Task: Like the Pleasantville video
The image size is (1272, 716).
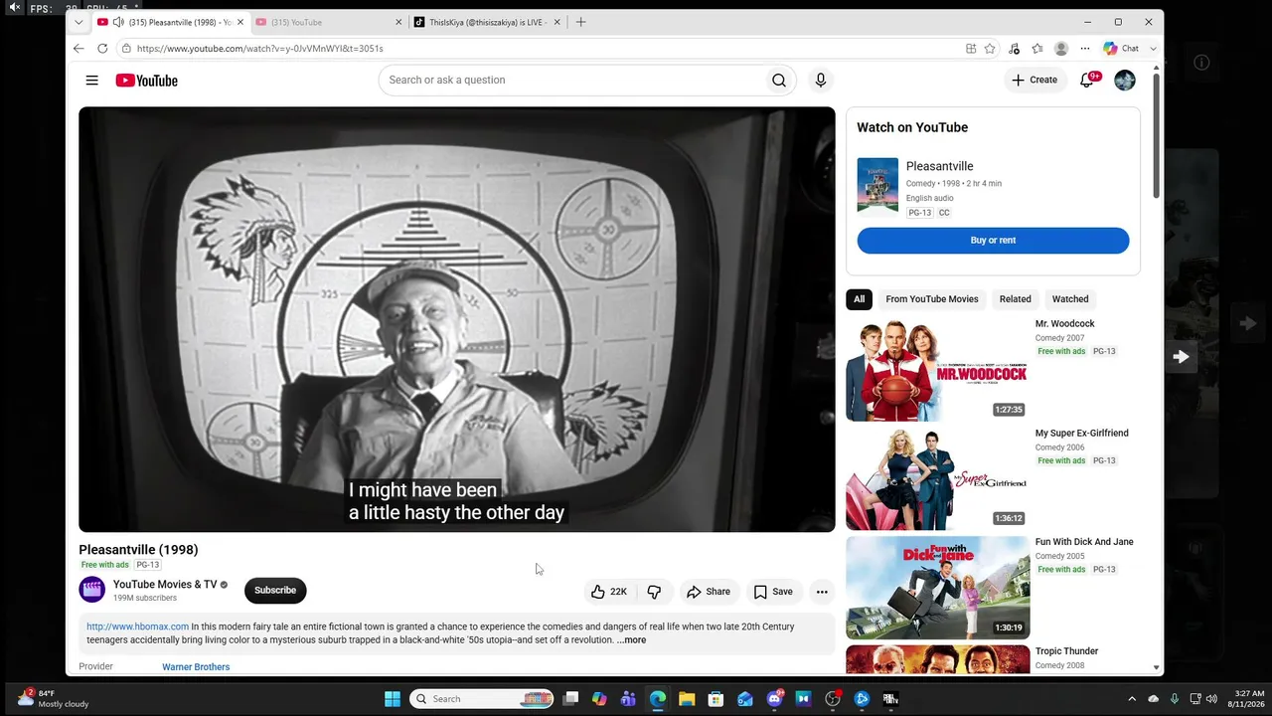Action: 609,592
